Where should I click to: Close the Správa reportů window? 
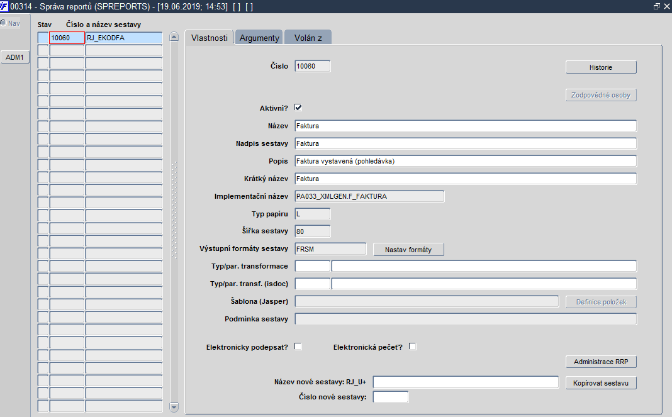point(666,6)
